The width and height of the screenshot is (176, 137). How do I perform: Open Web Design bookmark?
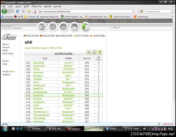pyautogui.click(x=141, y=17)
